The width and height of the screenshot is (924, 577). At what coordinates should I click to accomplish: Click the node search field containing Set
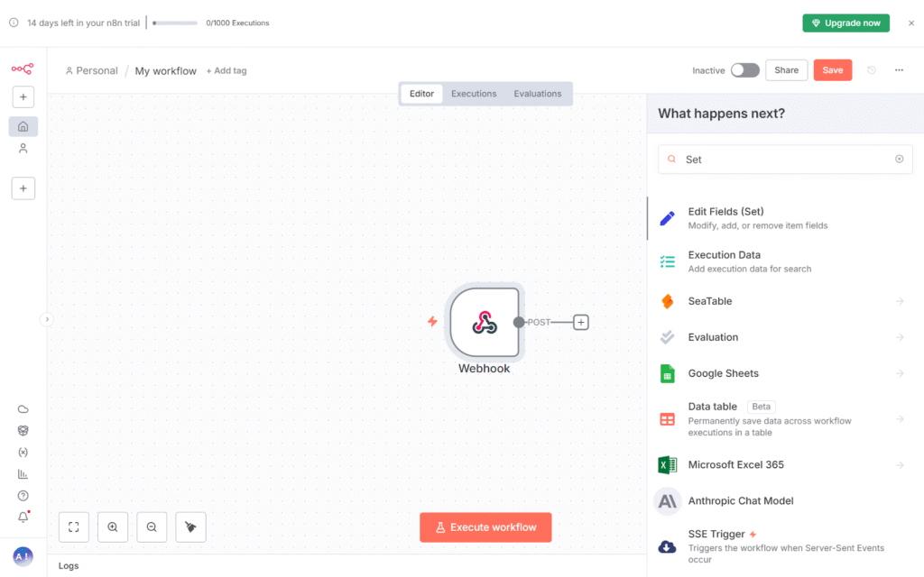[x=783, y=160]
